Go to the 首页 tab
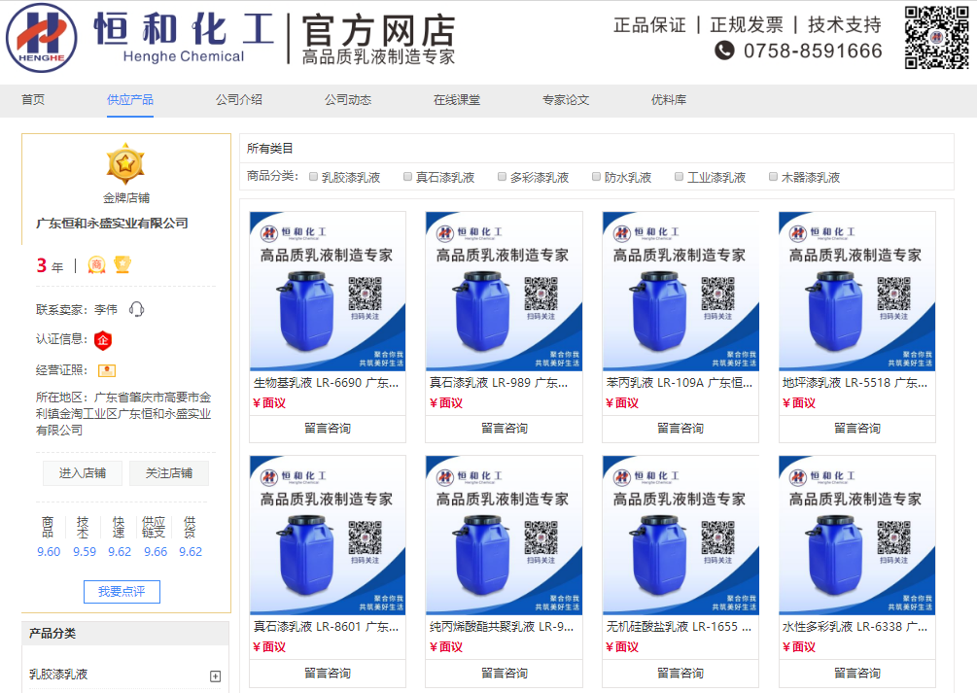 pos(33,100)
